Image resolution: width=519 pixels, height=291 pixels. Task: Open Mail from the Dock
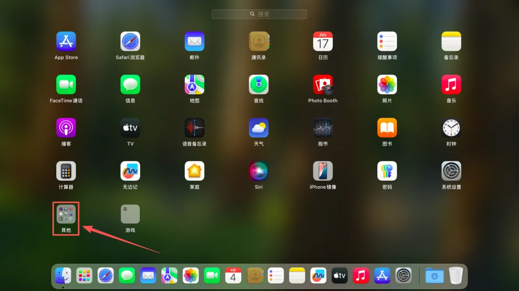tap(148, 276)
